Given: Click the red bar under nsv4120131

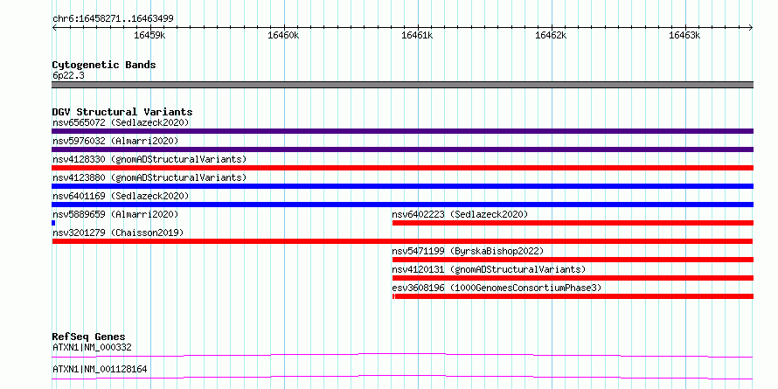Looking at the screenshot, I should click(x=573, y=278).
